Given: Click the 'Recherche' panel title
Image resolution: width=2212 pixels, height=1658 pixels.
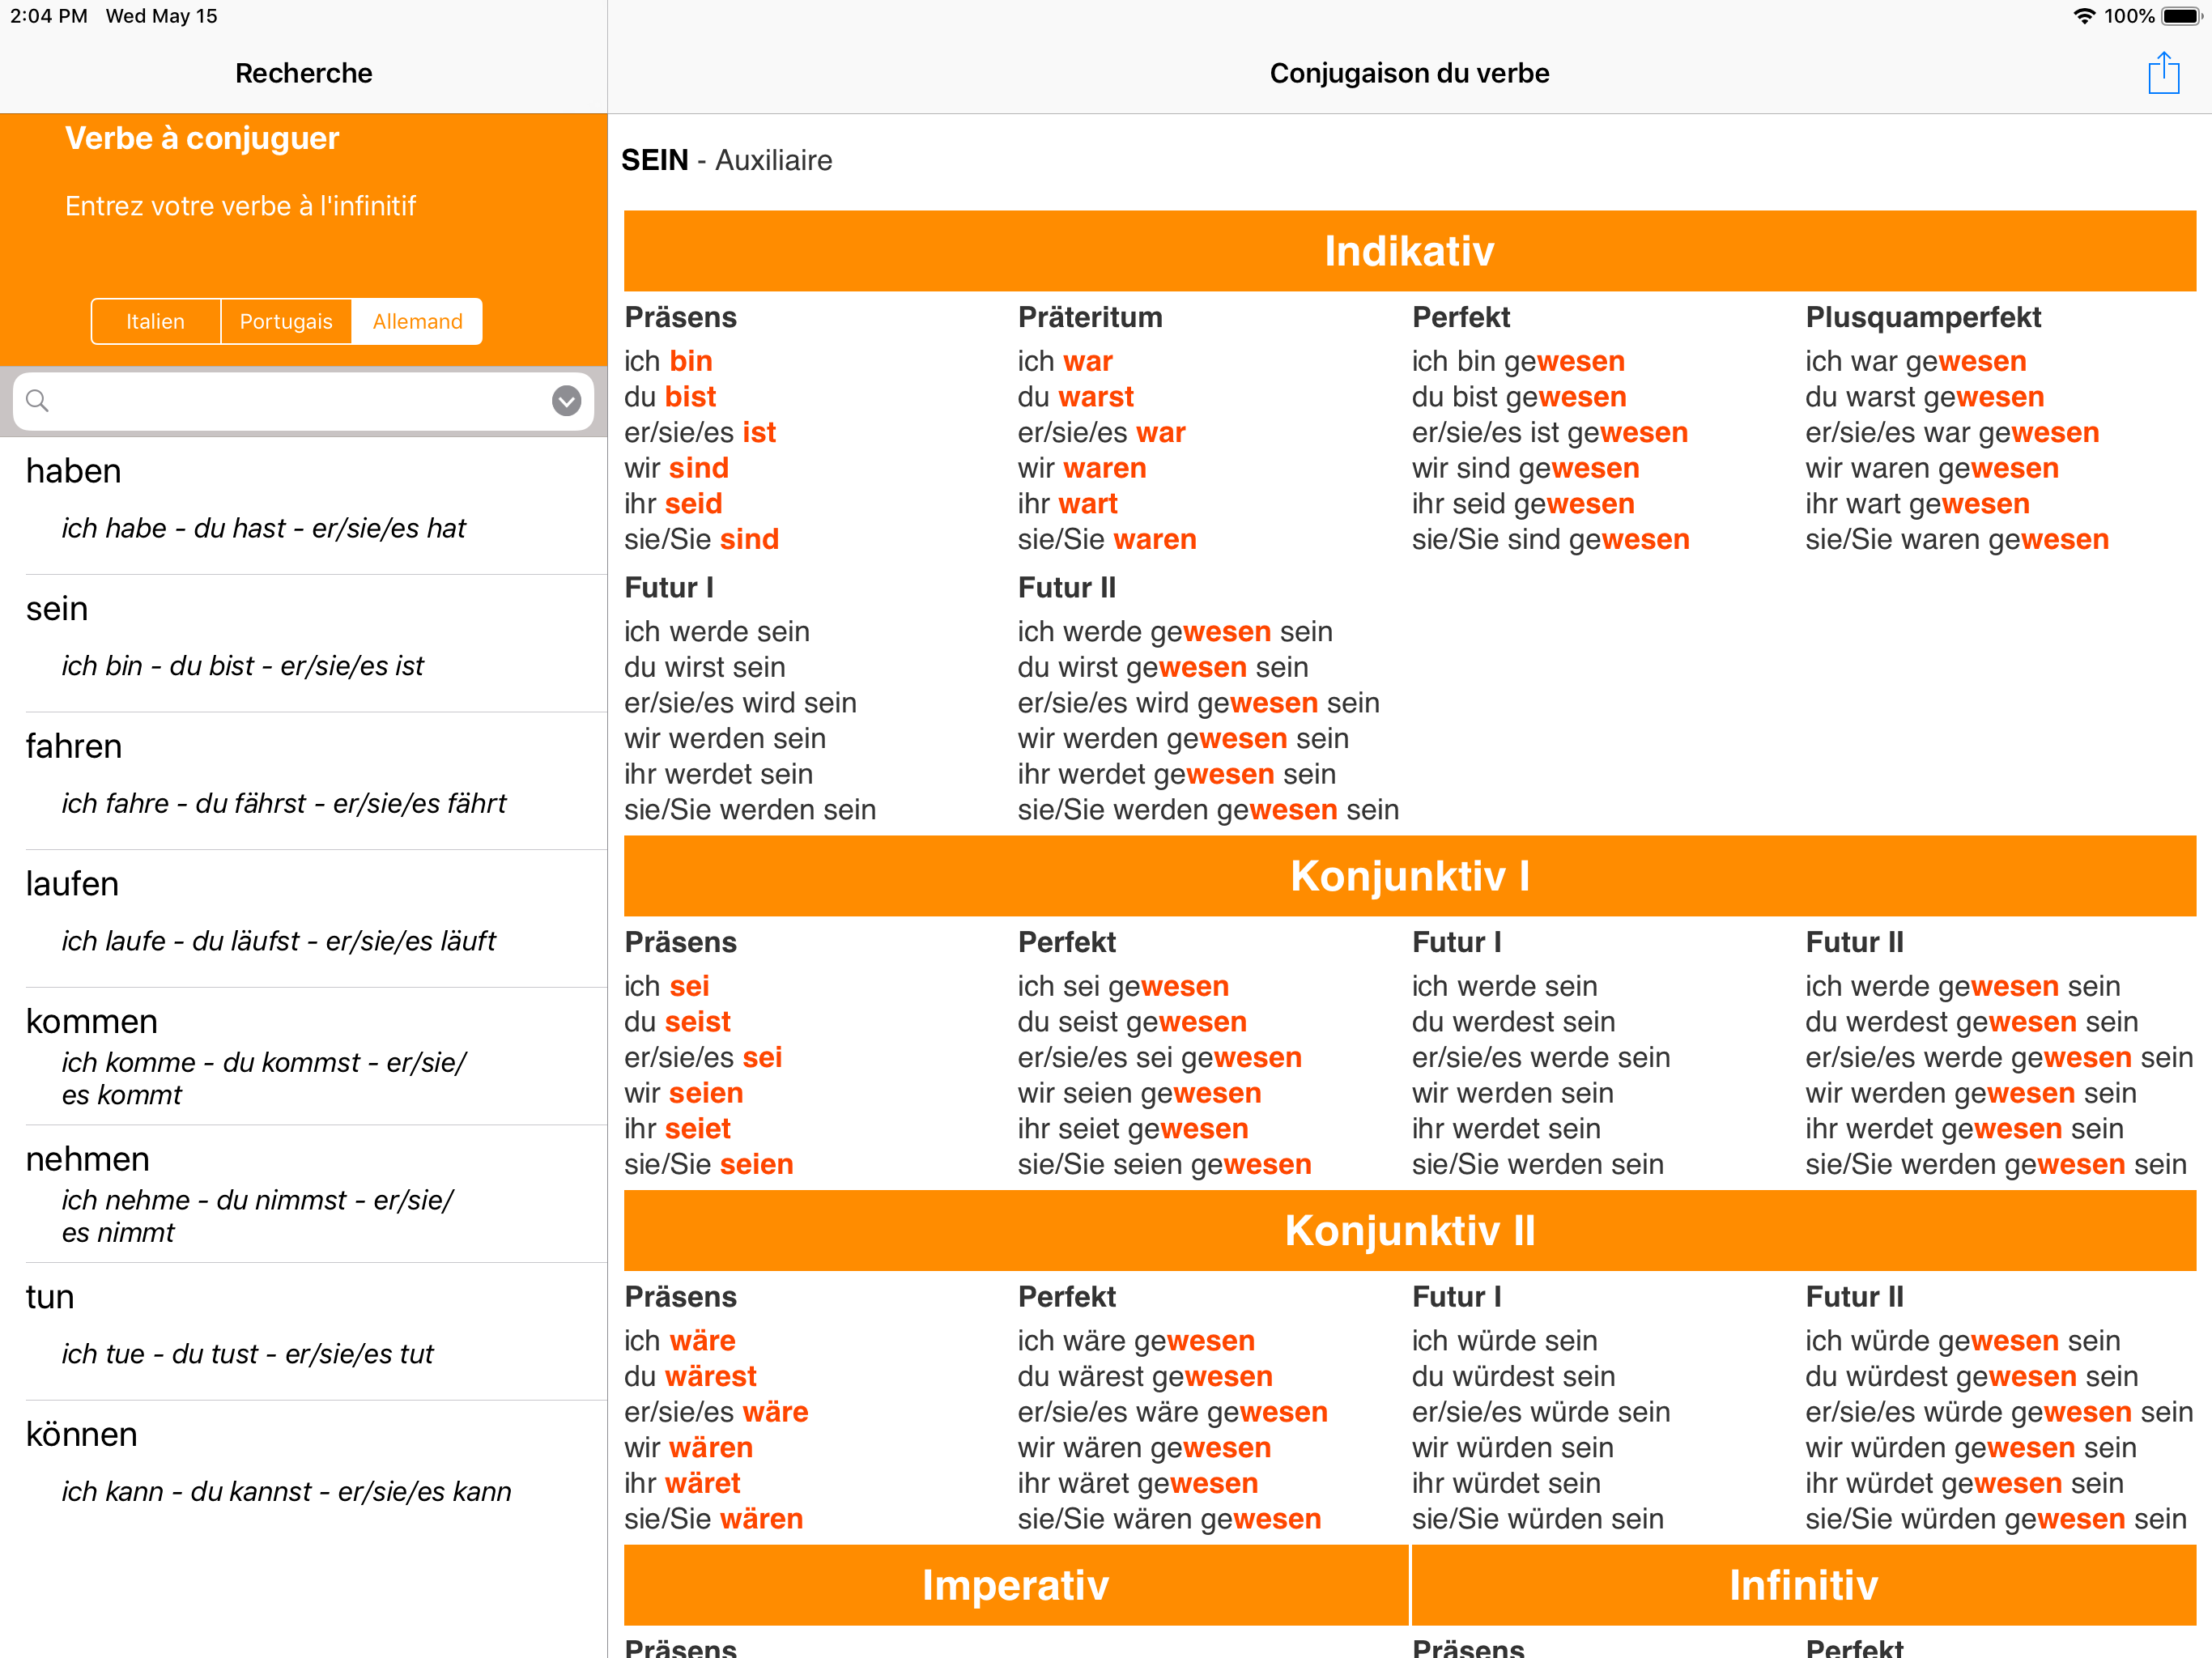Looking at the screenshot, I should point(303,73).
